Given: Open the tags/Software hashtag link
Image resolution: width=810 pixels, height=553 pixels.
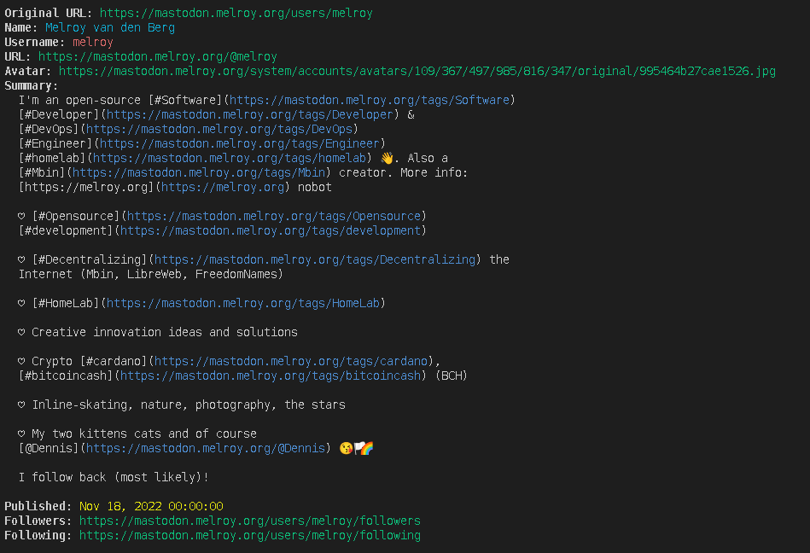Looking at the screenshot, I should (370, 100).
